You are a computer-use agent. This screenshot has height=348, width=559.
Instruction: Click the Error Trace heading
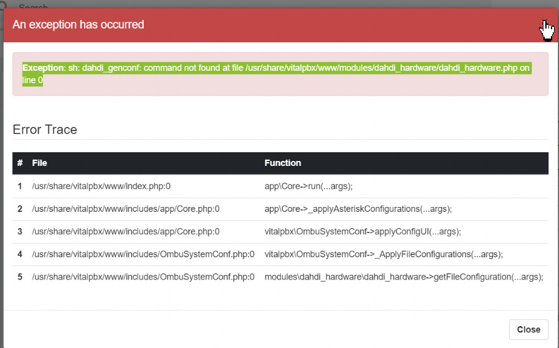[x=45, y=129]
